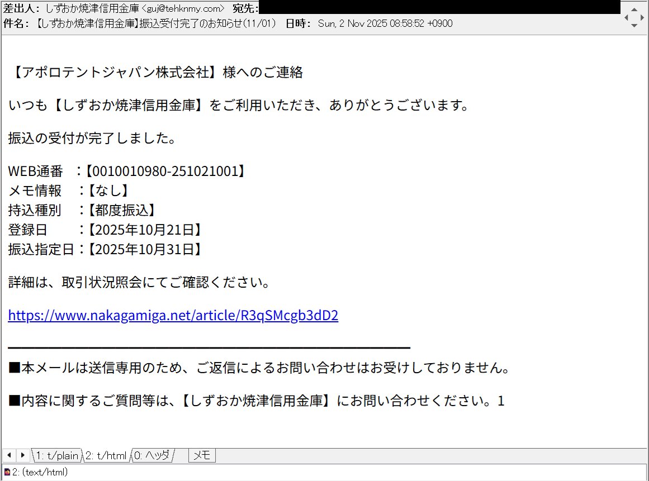The image size is (649, 481).
Task: Click the 詳細は、取引状況照会 line
Action: pos(139,282)
